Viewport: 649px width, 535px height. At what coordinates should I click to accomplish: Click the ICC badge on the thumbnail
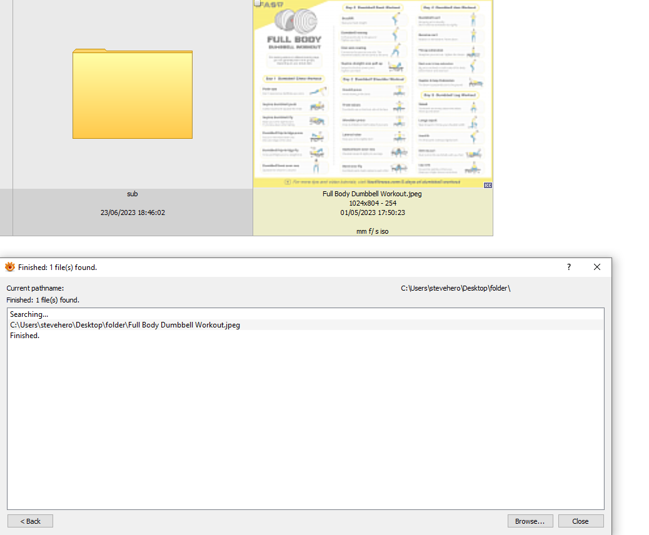(488, 186)
